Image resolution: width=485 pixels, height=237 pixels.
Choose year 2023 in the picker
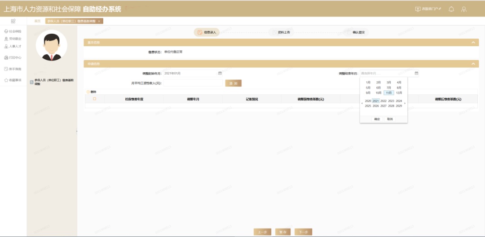coord(391,101)
